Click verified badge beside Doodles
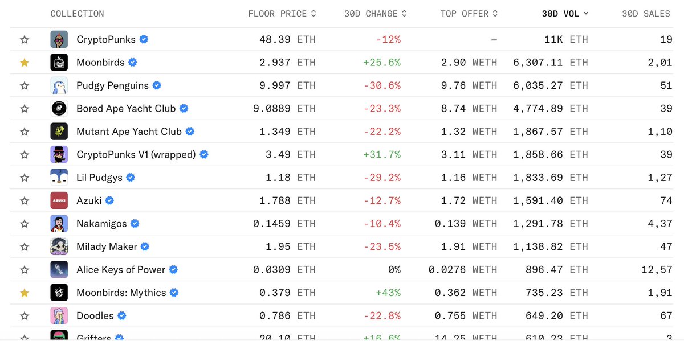Viewport: 684px width, 341px height. 122,315
